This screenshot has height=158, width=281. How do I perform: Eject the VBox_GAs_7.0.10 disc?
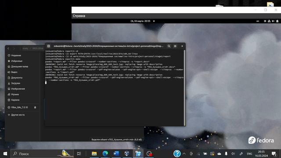[x=35, y=108]
